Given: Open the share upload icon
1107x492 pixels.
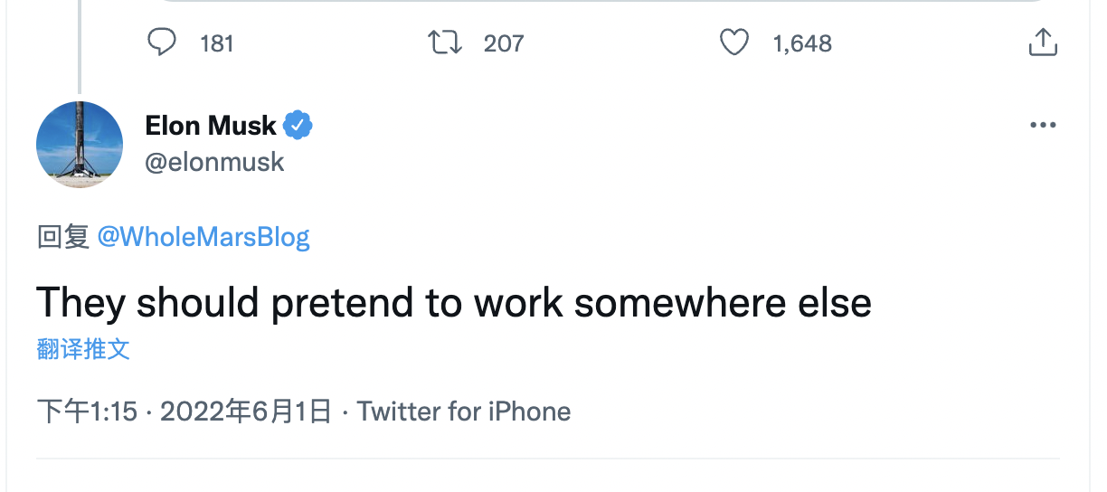Looking at the screenshot, I should 1043,43.
